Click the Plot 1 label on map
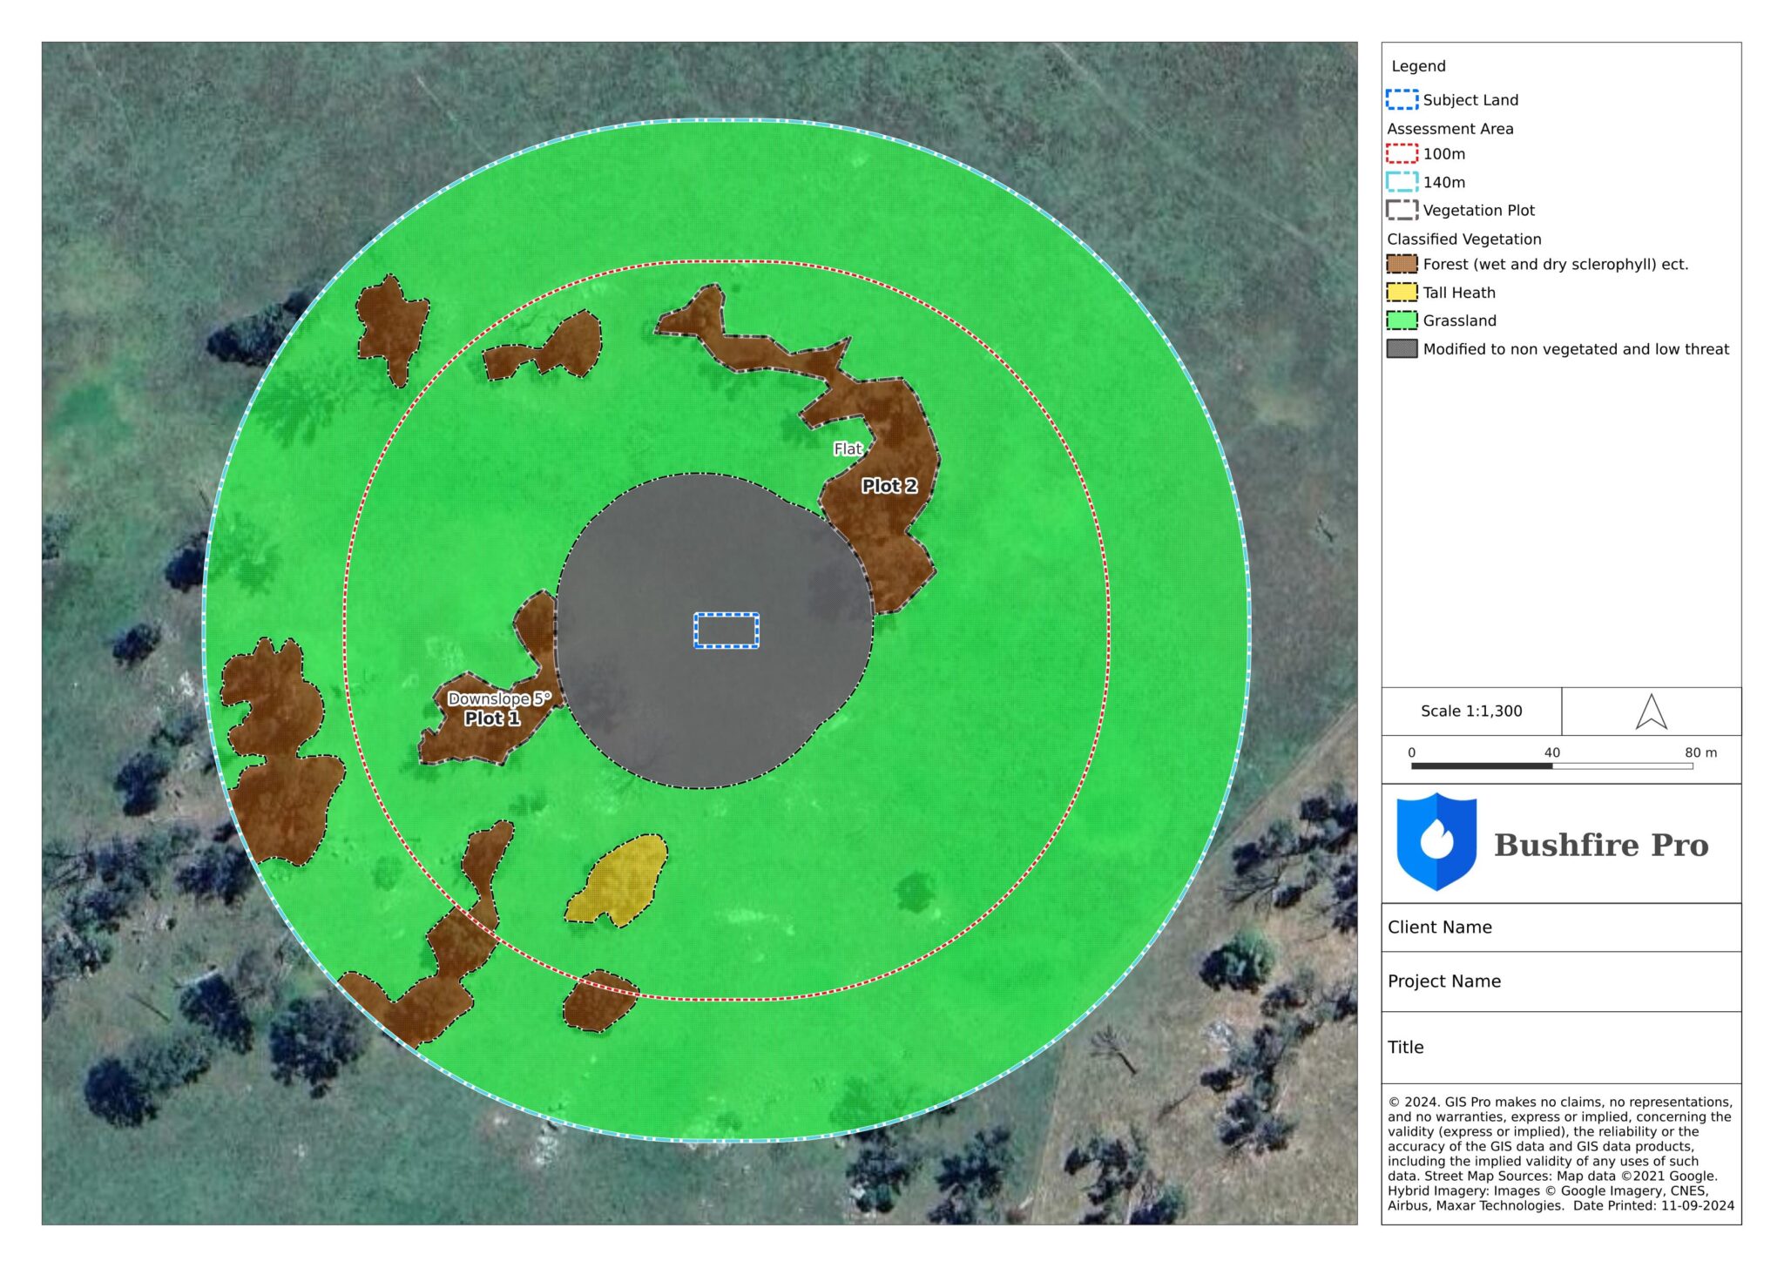The height and width of the screenshot is (1261, 1784). pos(492,718)
